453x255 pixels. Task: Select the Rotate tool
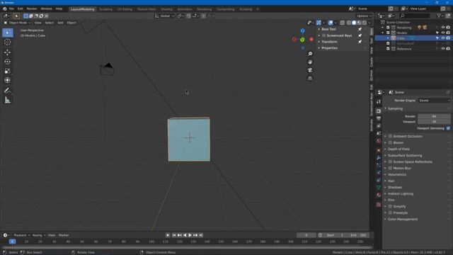point(8,62)
